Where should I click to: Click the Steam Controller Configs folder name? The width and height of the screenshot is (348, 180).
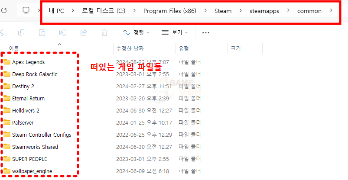point(42,135)
